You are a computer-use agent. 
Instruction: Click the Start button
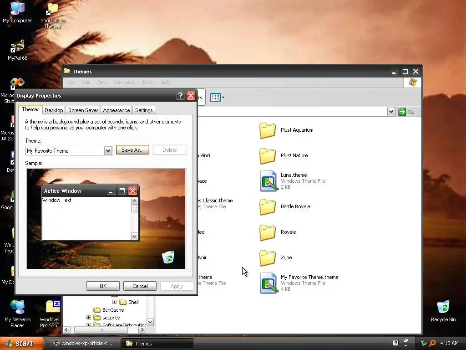[21, 344]
